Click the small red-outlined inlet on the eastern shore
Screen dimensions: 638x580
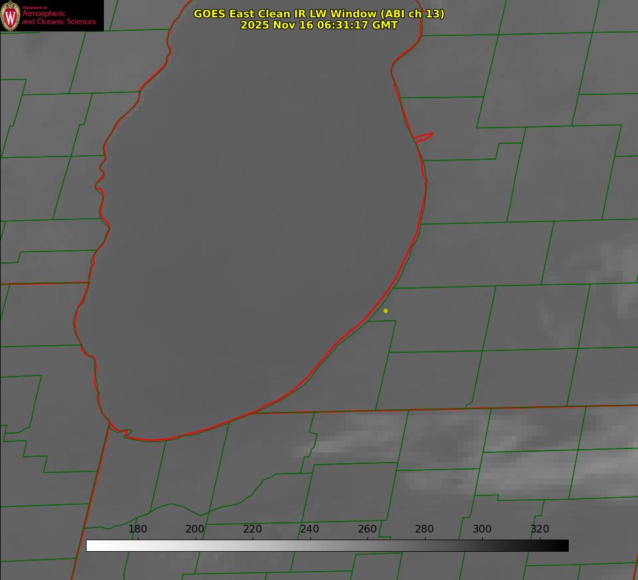(x=424, y=137)
